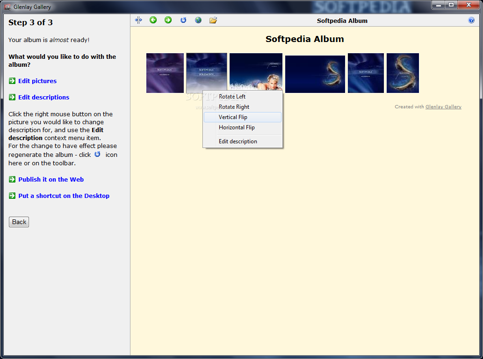Click Publish it on the Web link

(51, 179)
